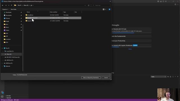Toggle VS Code primary sidebar layout icon
This screenshot has width=180, height=101.
(x=158, y=1)
